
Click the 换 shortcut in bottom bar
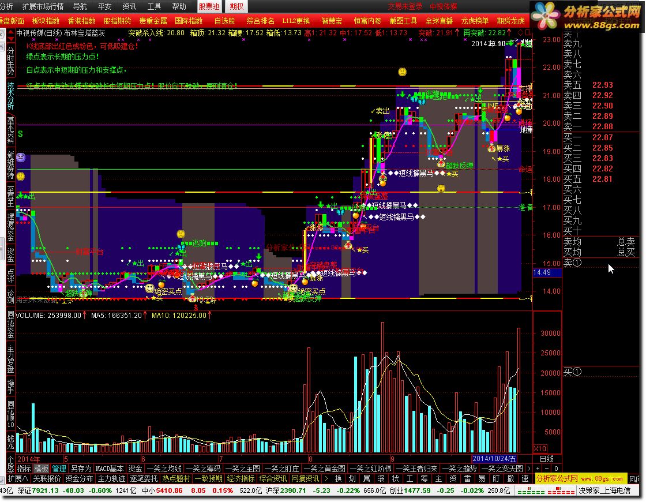[338, 478]
